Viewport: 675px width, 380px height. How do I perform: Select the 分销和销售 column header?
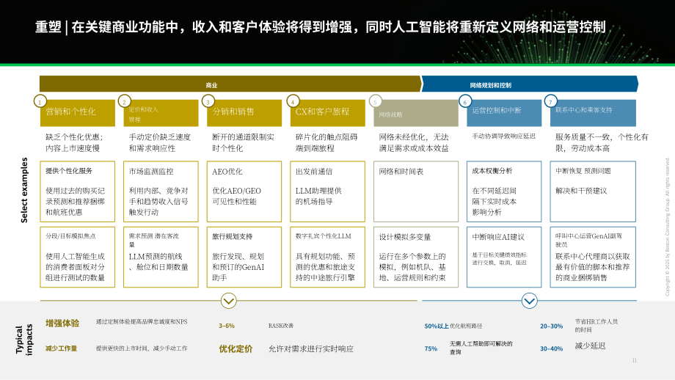click(x=244, y=113)
